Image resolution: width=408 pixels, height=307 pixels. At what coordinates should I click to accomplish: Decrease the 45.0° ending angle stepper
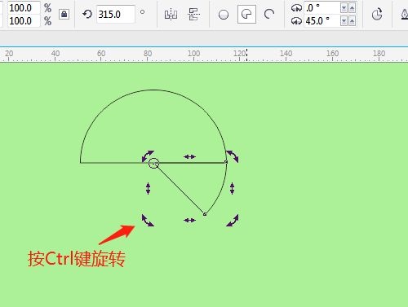[x=344, y=21]
